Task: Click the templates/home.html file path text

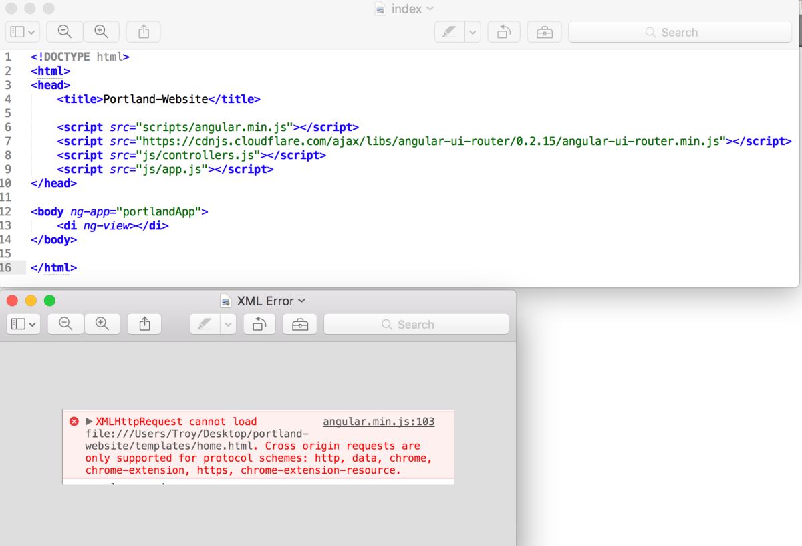Action: [x=169, y=446]
